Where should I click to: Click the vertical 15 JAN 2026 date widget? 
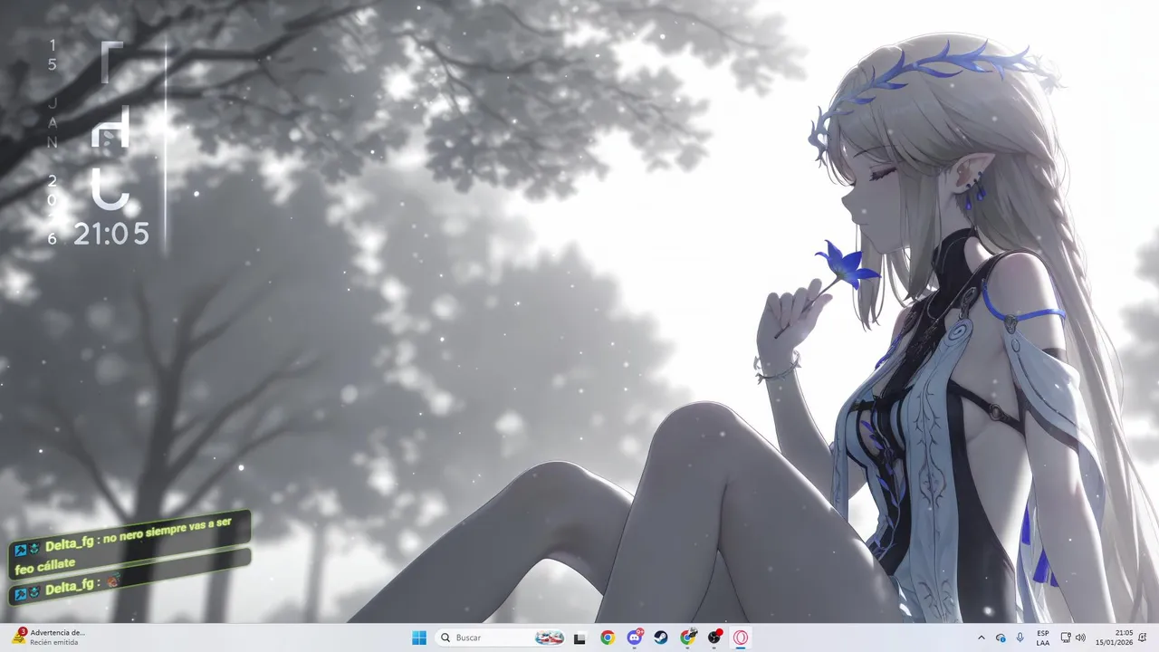(53, 142)
